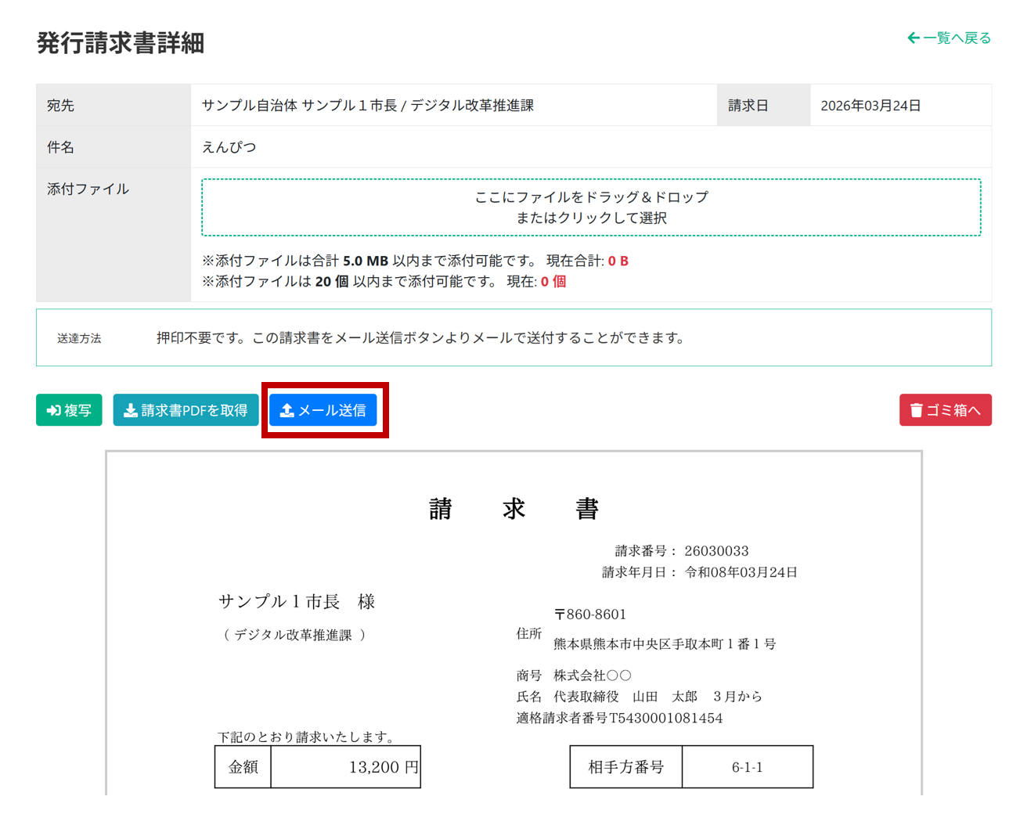This screenshot has height=836, width=1020.
Task: Click the trash can icon on ゴミ箱へ
Action: click(x=916, y=410)
